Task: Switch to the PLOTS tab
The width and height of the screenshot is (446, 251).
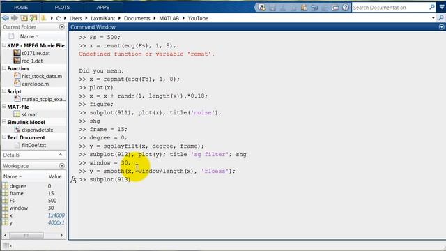Action: (62, 8)
